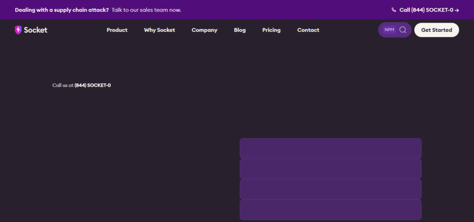Click Call (844) SOCKET-0 in banner
This screenshot has height=222, width=474.
click(426, 10)
